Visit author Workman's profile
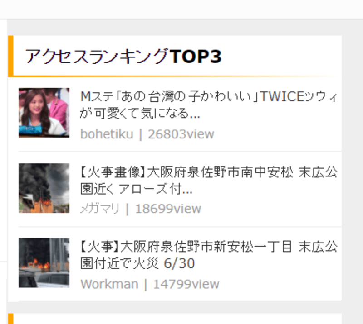 point(109,284)
